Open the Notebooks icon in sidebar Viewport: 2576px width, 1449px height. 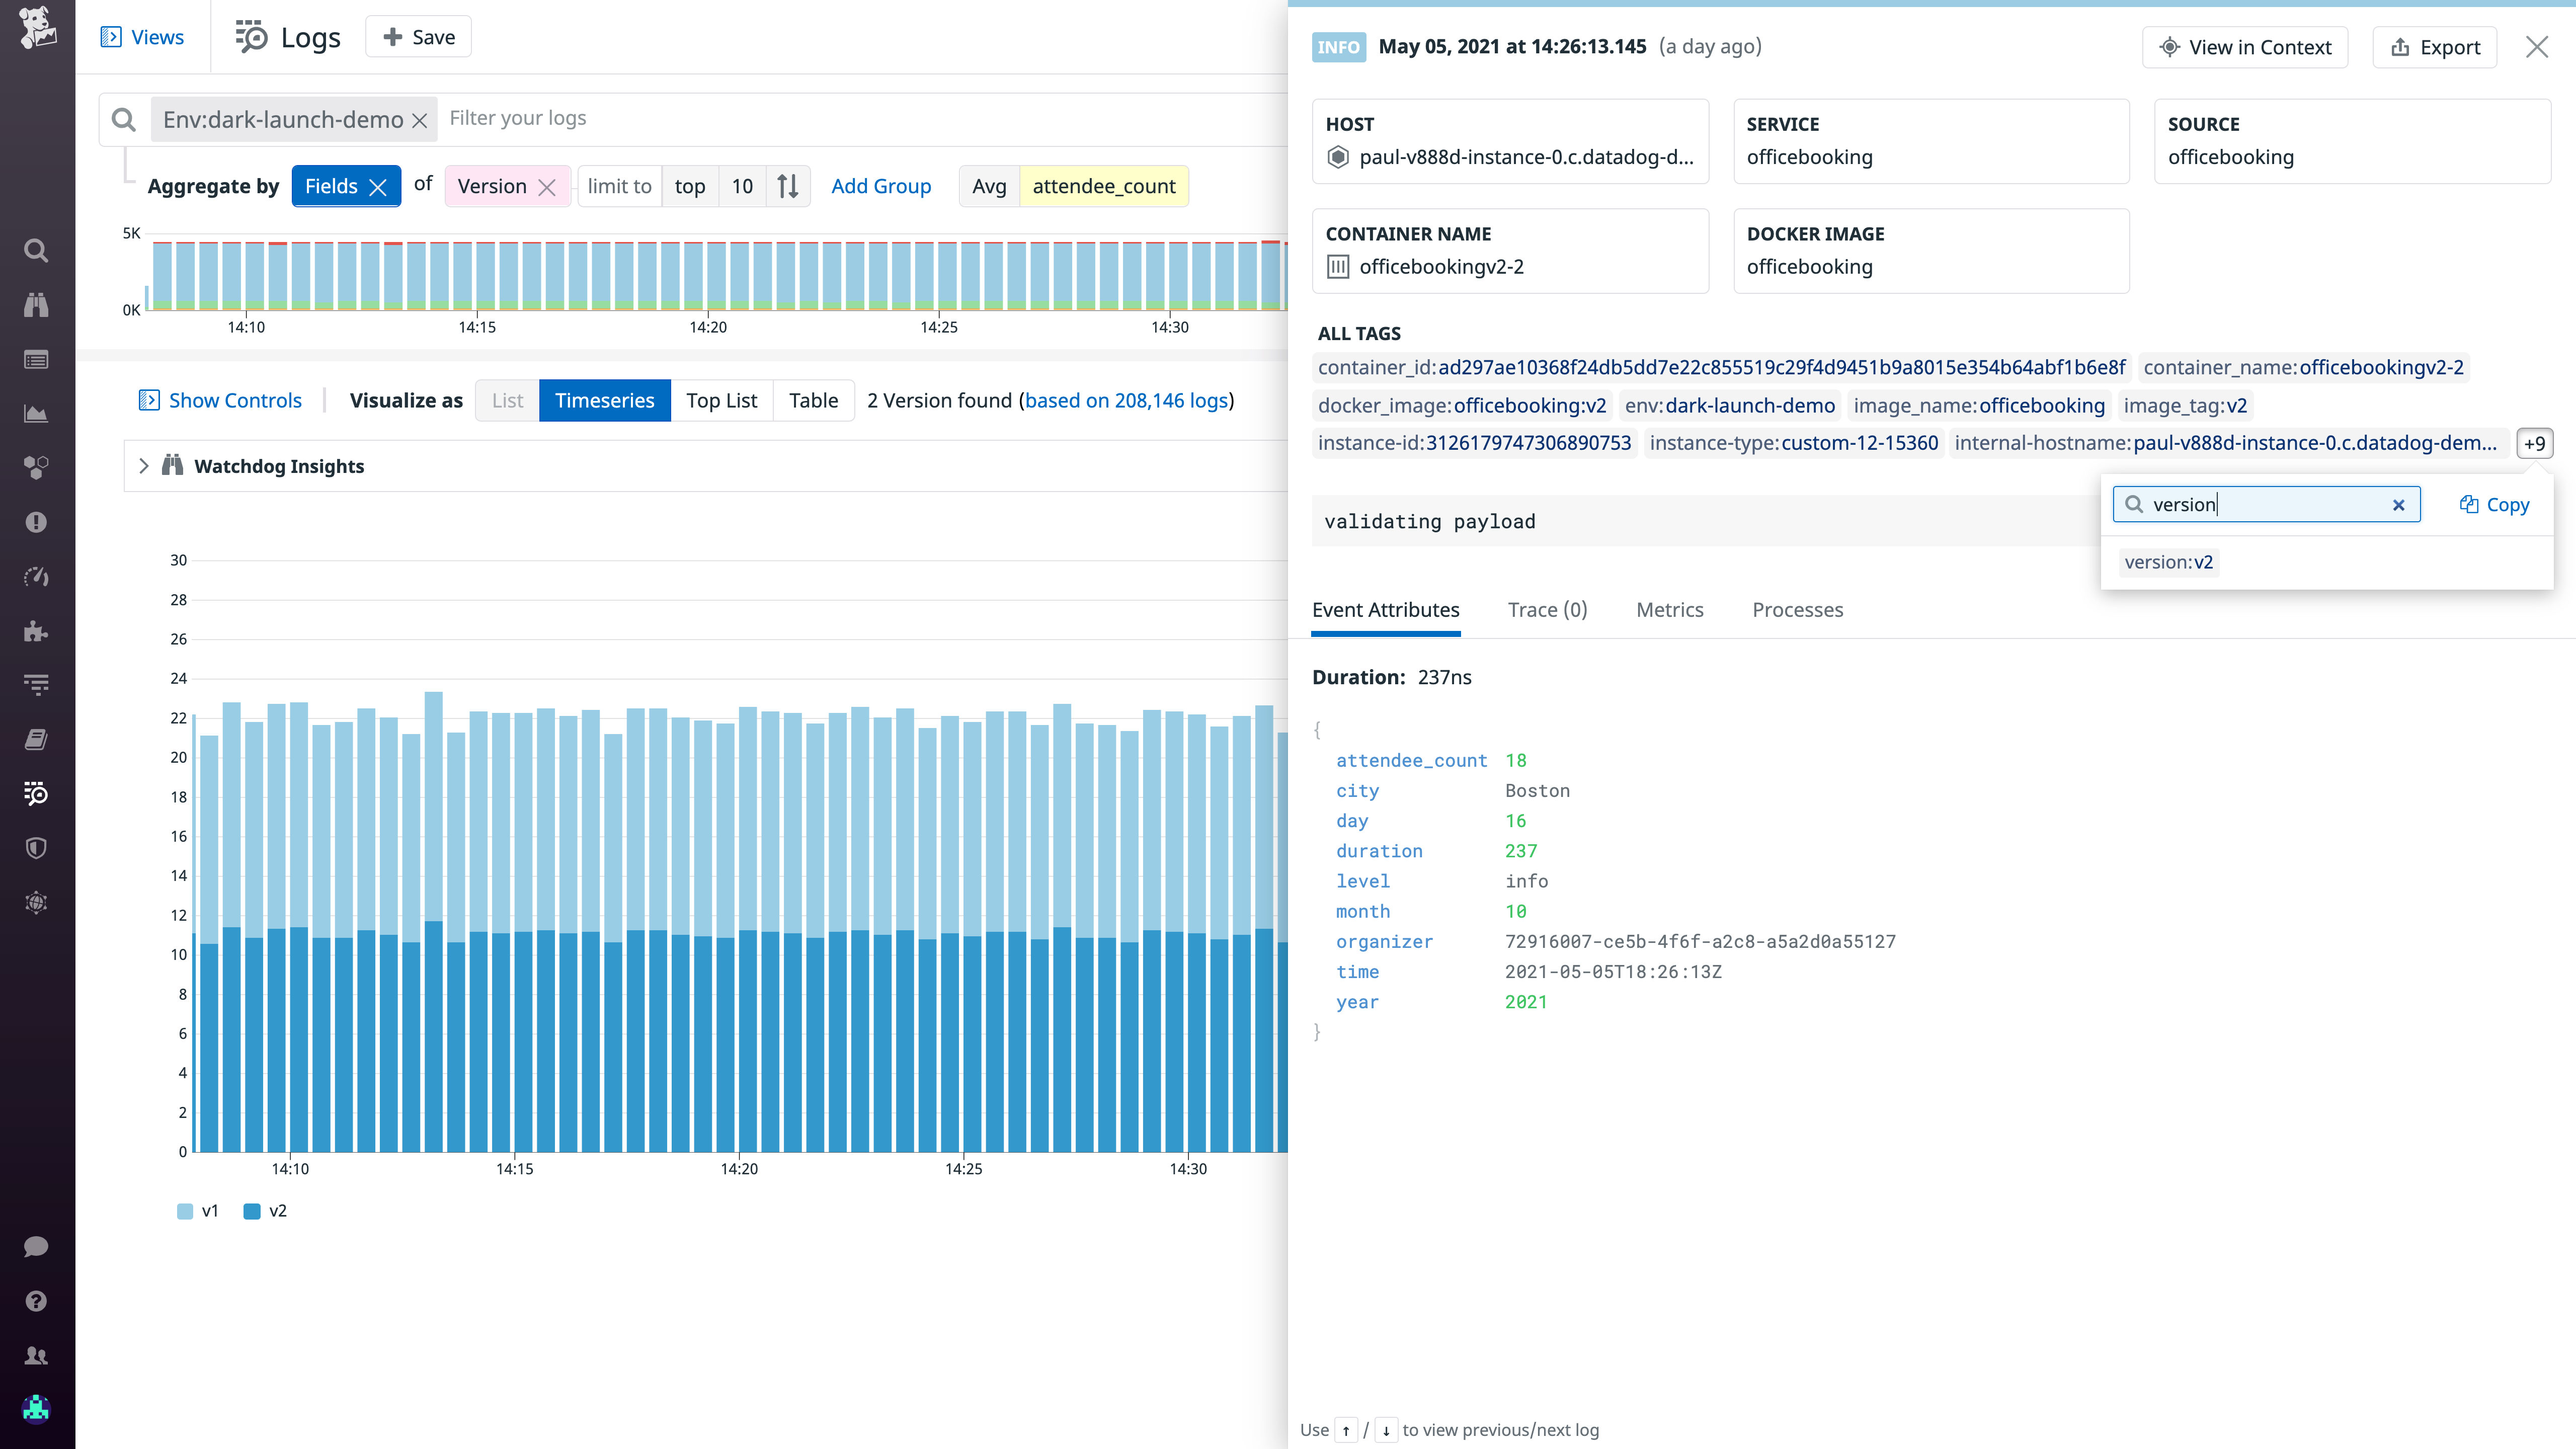coord(36,738)
